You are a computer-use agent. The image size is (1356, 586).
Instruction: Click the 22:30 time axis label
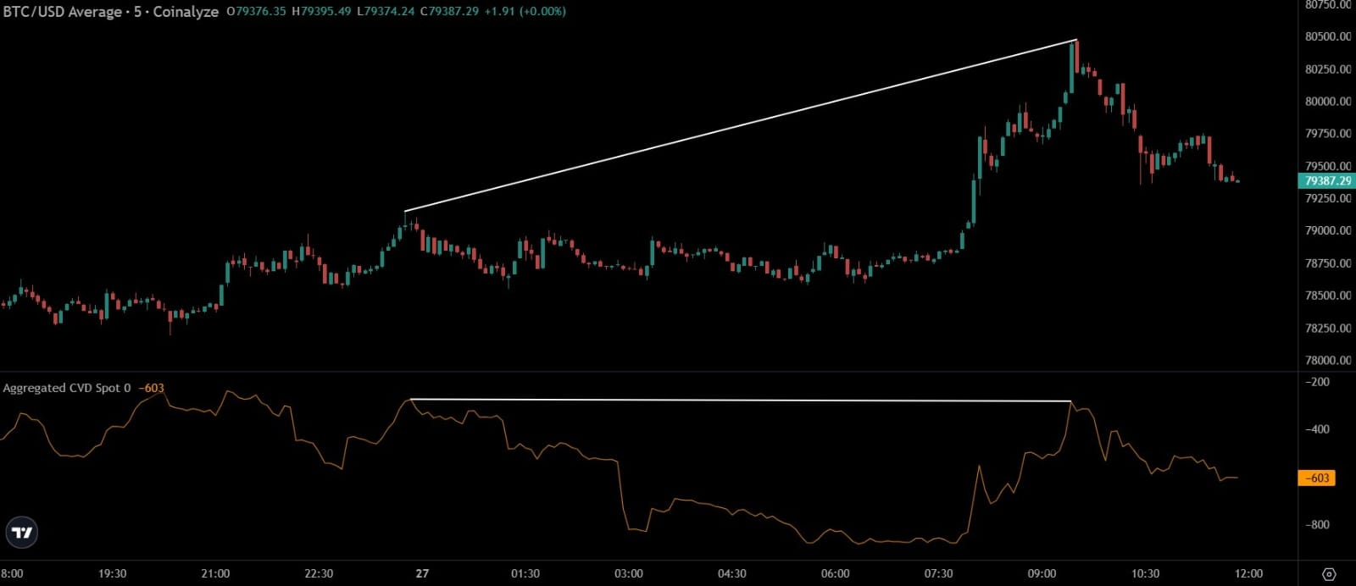(319, 573)
